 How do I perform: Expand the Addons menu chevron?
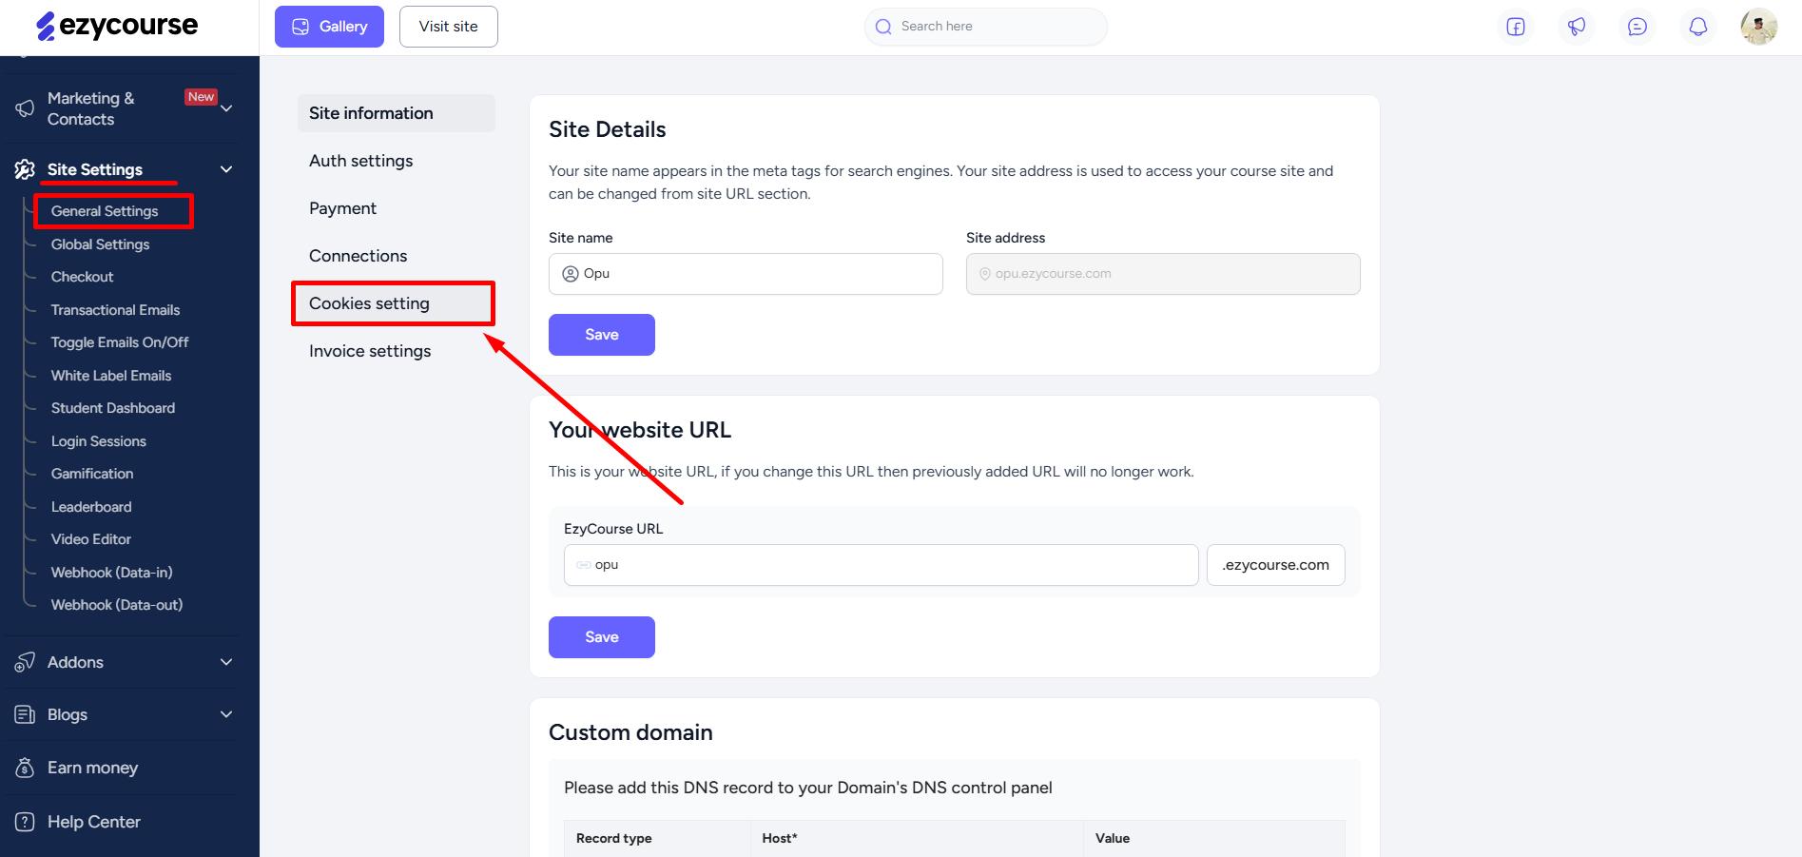click(x=226, y=662)
